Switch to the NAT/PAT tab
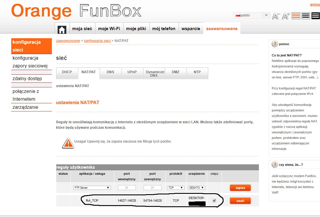Viewport: 320px width, 217px height. coord(89,73)
